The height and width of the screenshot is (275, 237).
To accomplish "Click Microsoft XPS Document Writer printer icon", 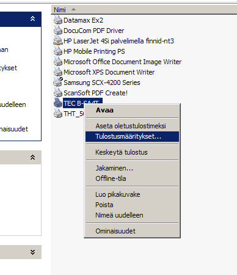I will [x=58, y=72].
